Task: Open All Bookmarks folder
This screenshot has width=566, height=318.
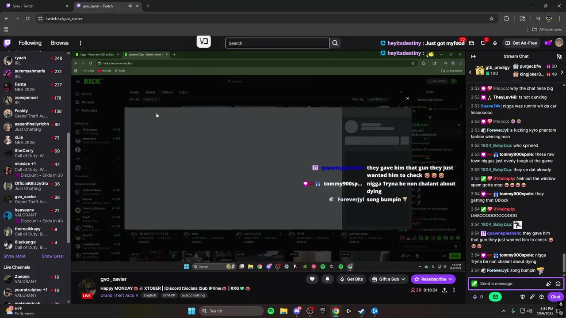Action: pos(547,30)
